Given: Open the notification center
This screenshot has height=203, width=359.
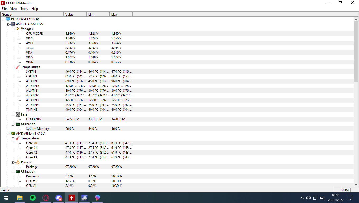Looking at the screenshot, I should (350, 198).
